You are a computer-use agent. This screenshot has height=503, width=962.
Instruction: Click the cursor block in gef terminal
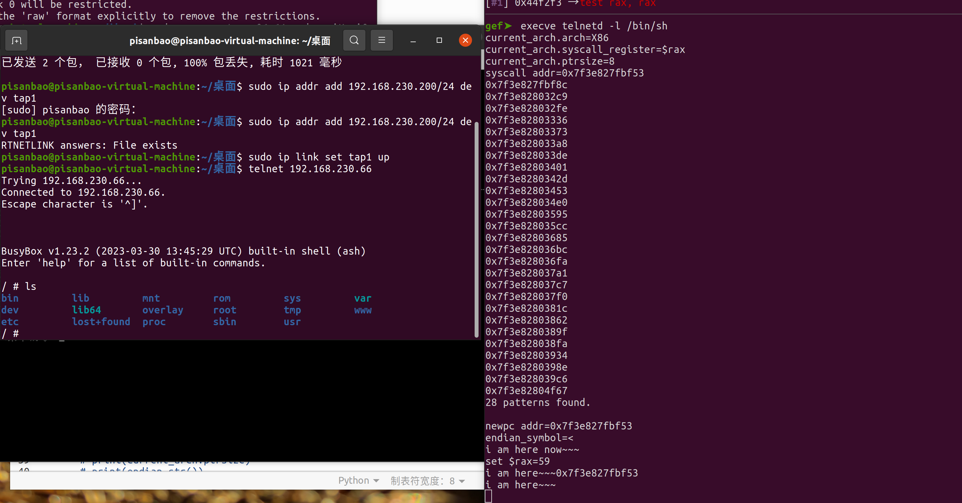[488, 497]
